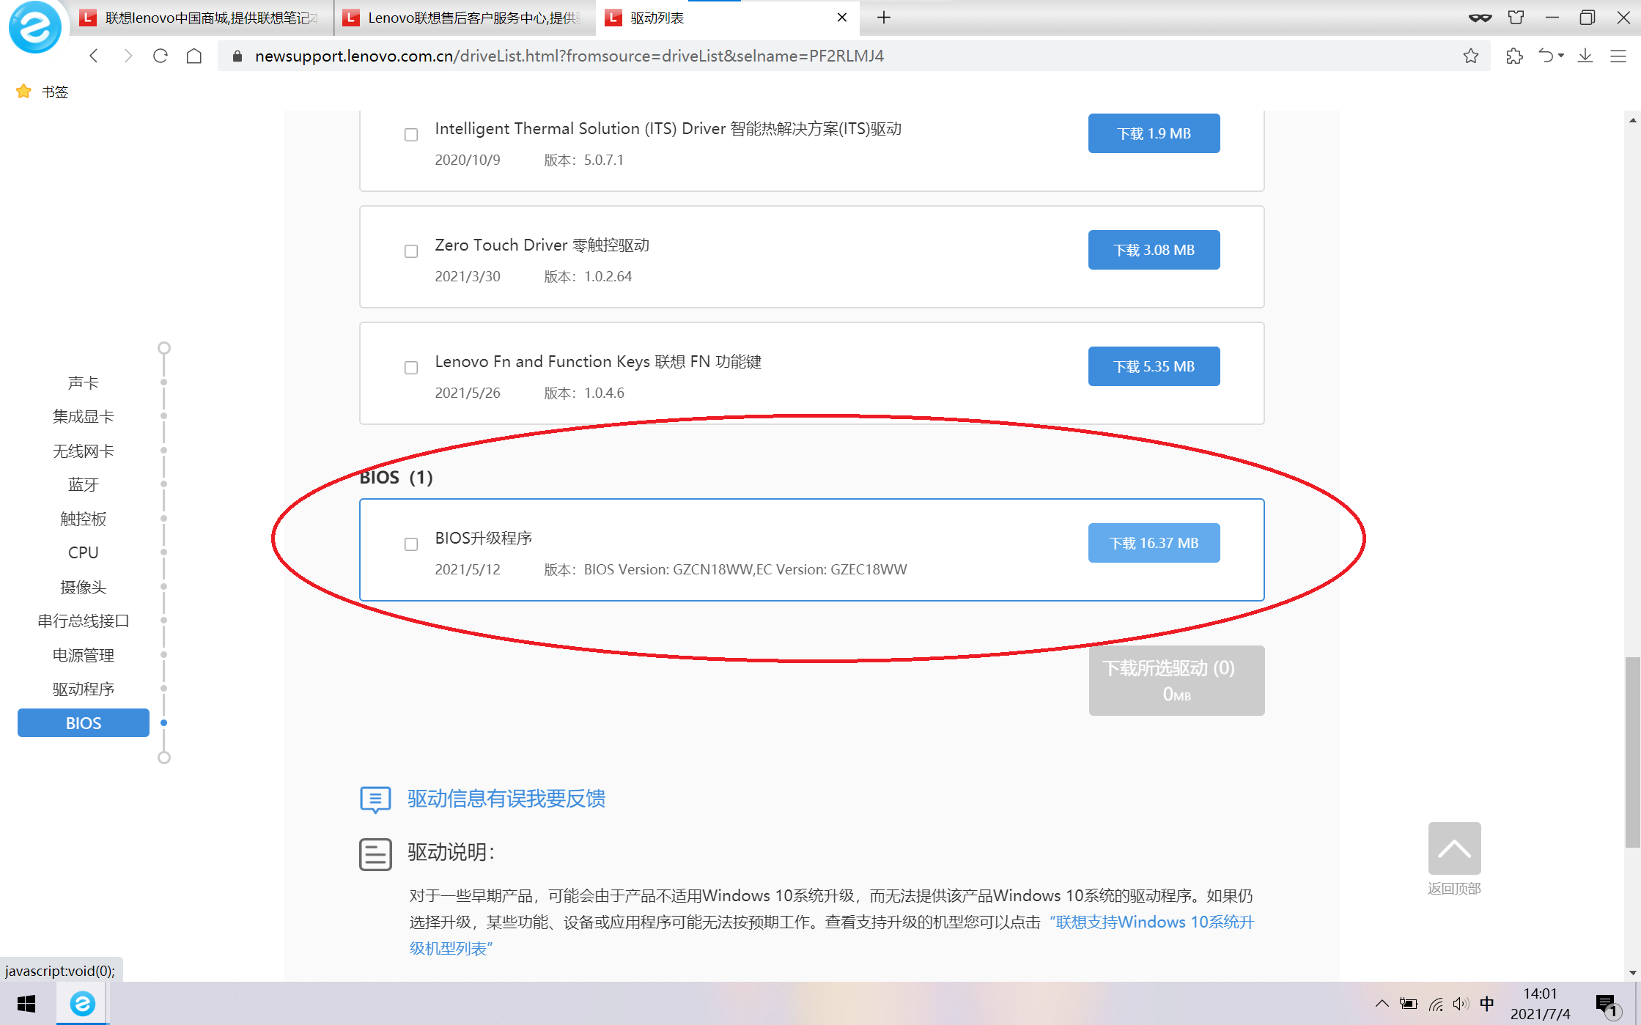
Task: Go back to the previous page
Action: 94,56
